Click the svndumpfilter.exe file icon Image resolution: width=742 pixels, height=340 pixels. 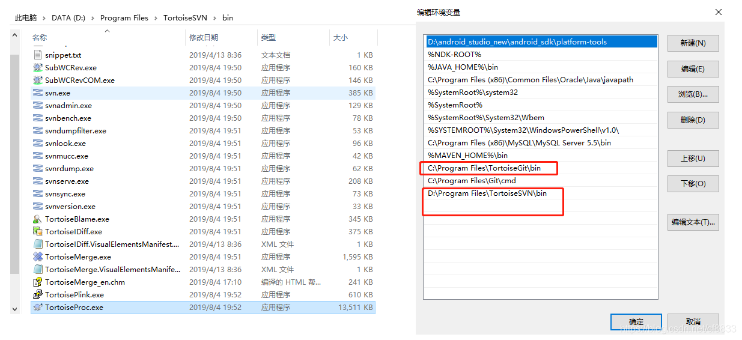(38, 131)
